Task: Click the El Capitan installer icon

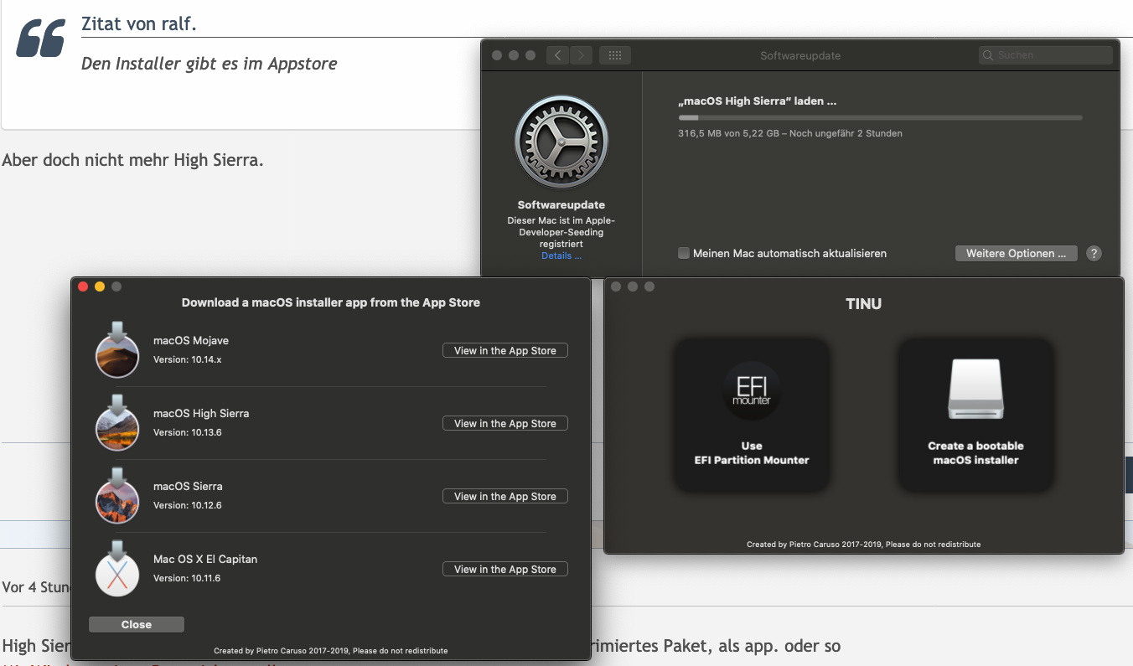Action: click(117, 569)
